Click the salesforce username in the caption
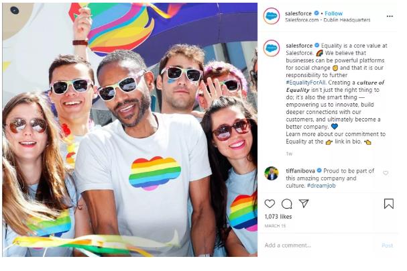This screenshot has height=271, width=407. pos(299,46)
